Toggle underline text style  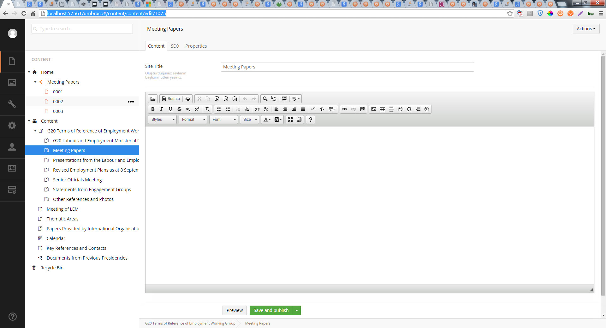(x=170, y=109)
